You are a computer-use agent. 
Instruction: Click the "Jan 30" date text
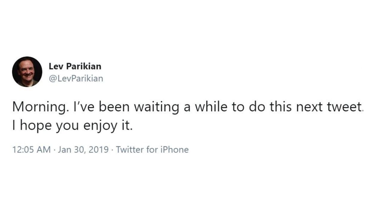click(68, 150)
